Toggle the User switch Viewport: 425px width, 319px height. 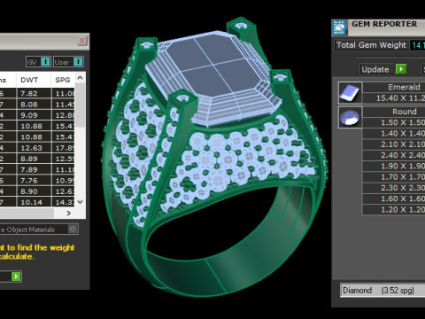78,62
